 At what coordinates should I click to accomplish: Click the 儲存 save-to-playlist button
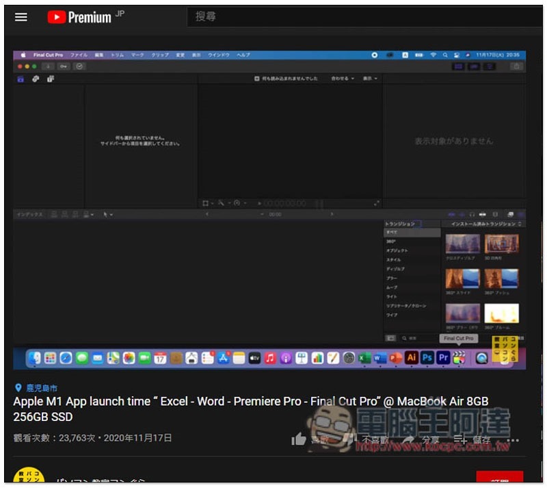click(472, 439)
